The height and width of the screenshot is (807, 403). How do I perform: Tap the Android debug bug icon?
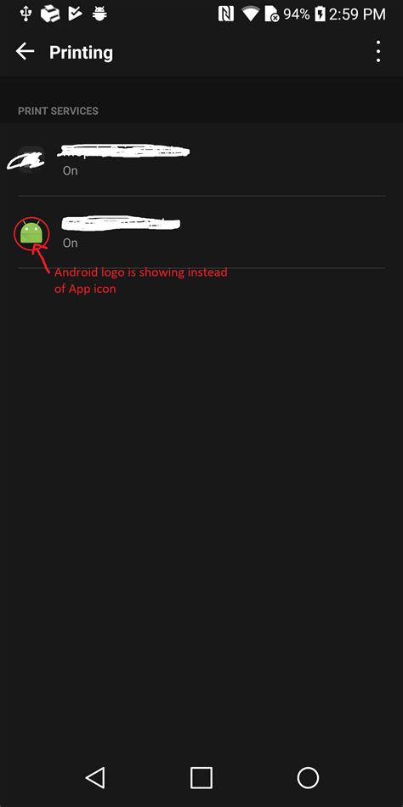(x=99, y=14)
